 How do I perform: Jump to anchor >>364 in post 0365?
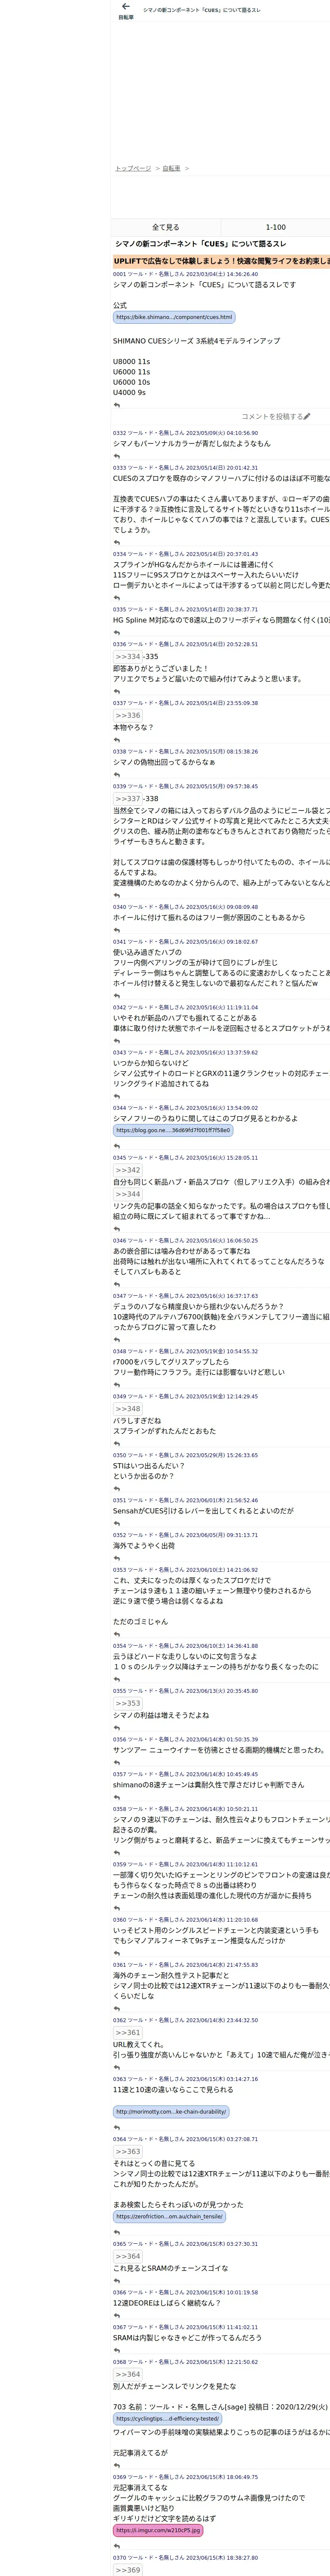click(x=128, y=2256)
